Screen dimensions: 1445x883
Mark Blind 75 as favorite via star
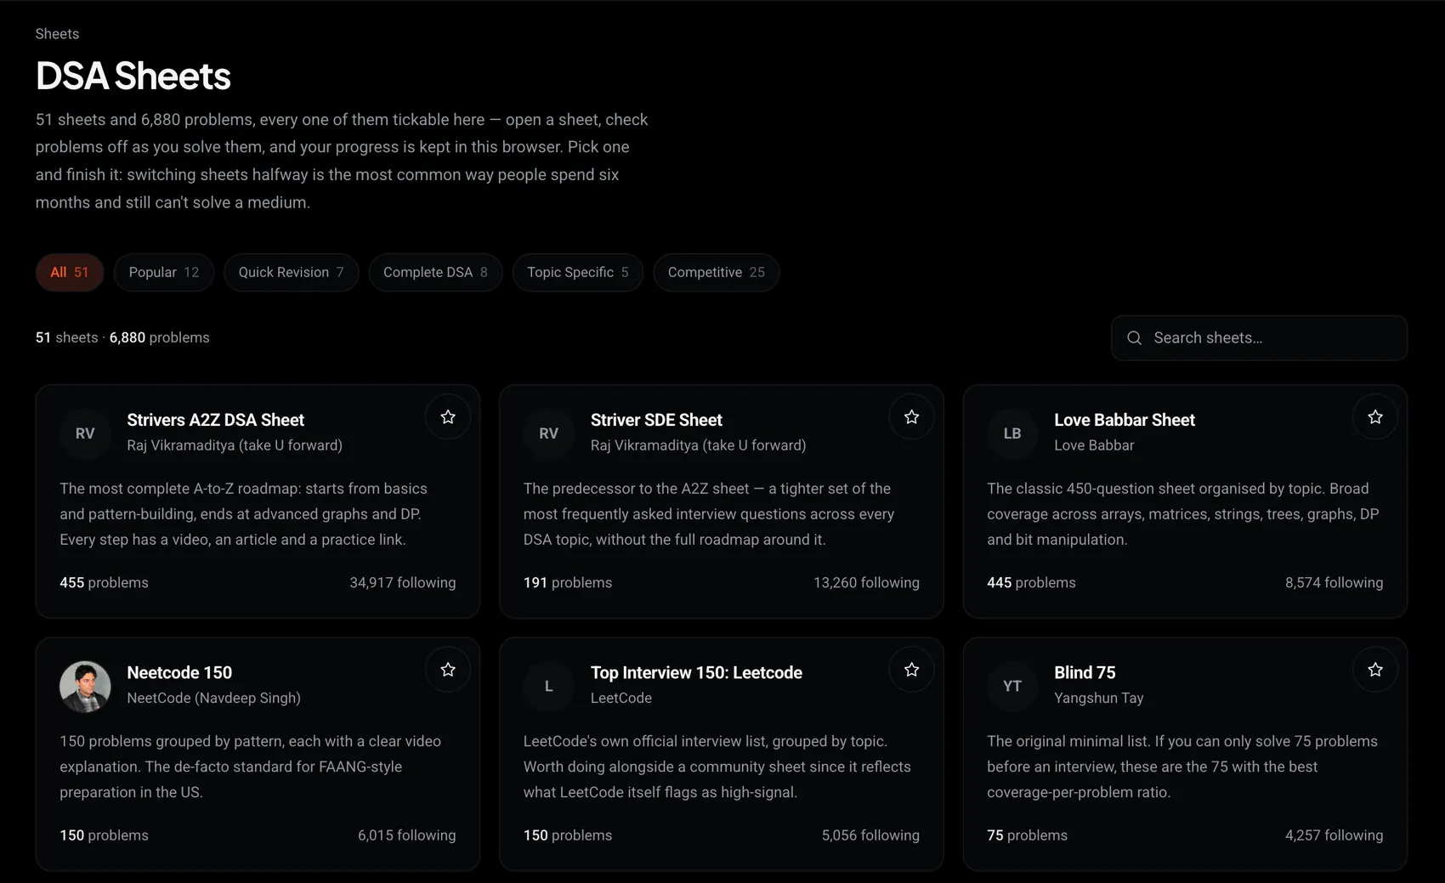coord(1375,670)
